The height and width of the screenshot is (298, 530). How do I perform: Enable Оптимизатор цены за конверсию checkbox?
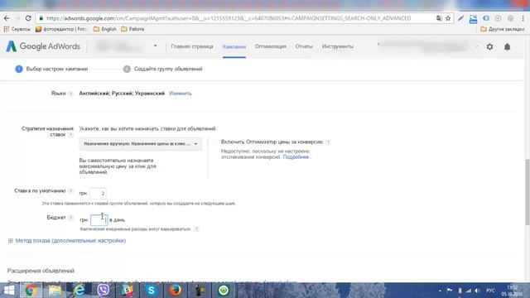216,142
